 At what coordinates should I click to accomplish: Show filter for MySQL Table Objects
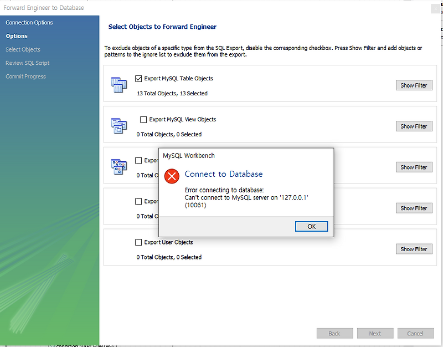(414, 85)
